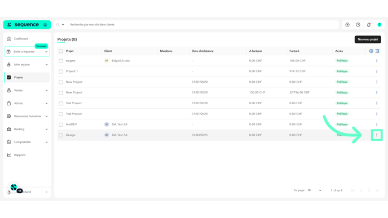
Task: Click the Achats shopping bag icon
Action: pos(9,103)
